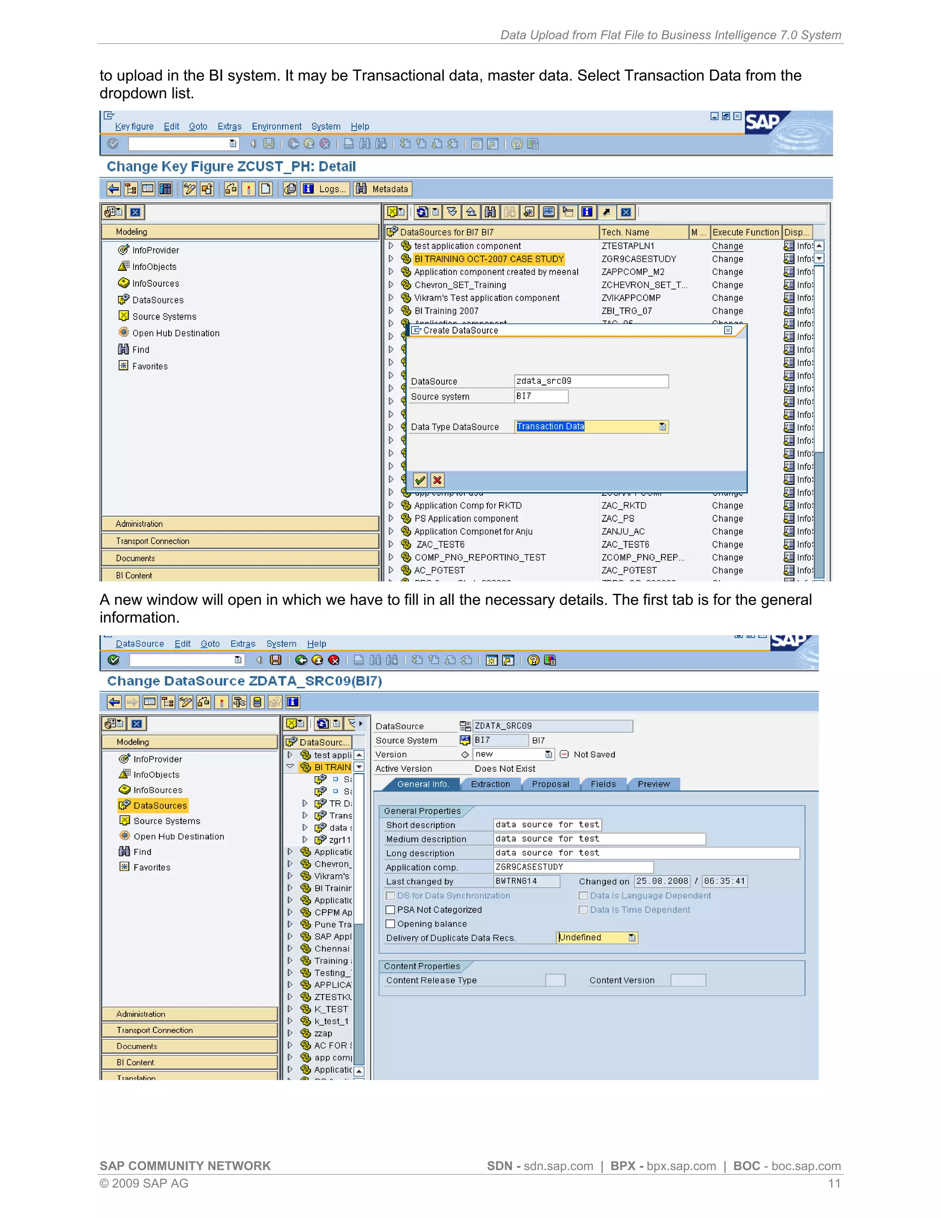Open Data Type DataSource dropdown showing Transaction Data
This screenshot has width=941, height=1218.
pyautogui.click(x=663, y=427)
